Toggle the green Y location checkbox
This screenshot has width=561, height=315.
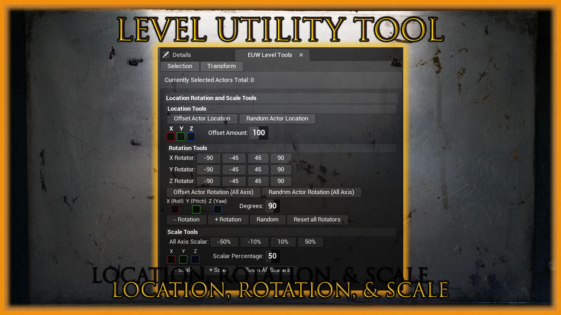point(181,136)
